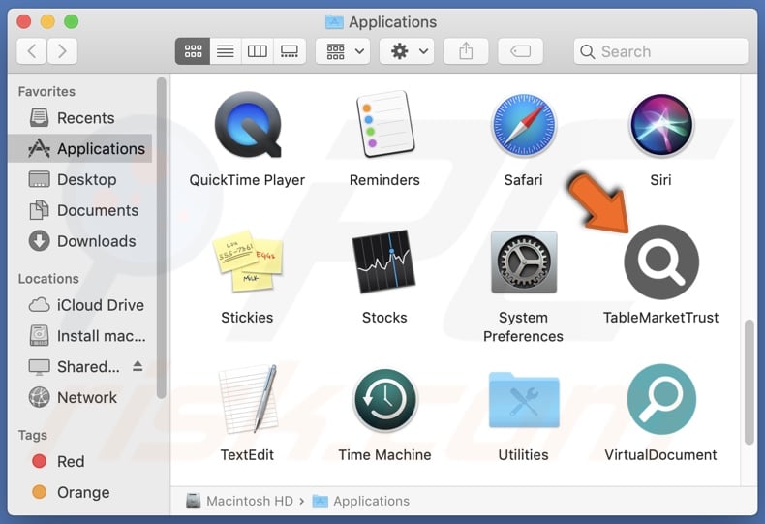
Task: Switch to gallery view
Action: click(x=290, y=51)
